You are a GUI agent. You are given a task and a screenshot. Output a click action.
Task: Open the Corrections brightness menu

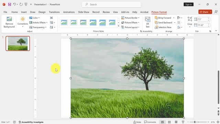23,22
